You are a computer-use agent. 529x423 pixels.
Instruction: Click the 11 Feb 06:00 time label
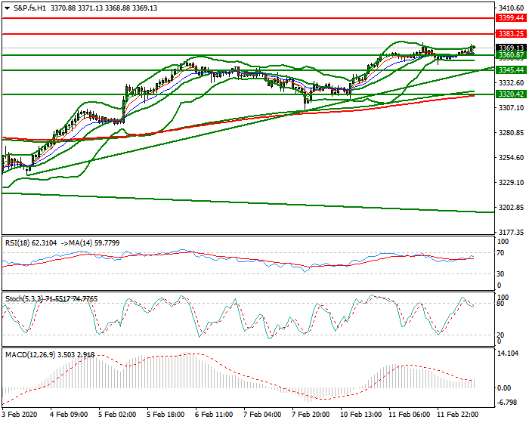[x=410, y=414]
